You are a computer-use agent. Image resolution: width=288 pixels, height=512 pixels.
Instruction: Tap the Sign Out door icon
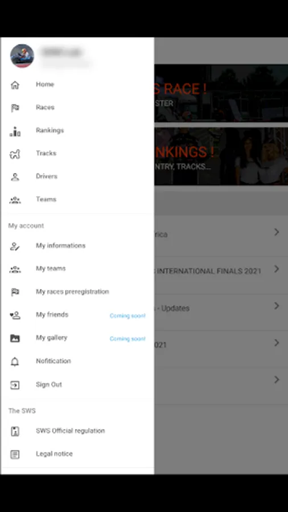15,385
